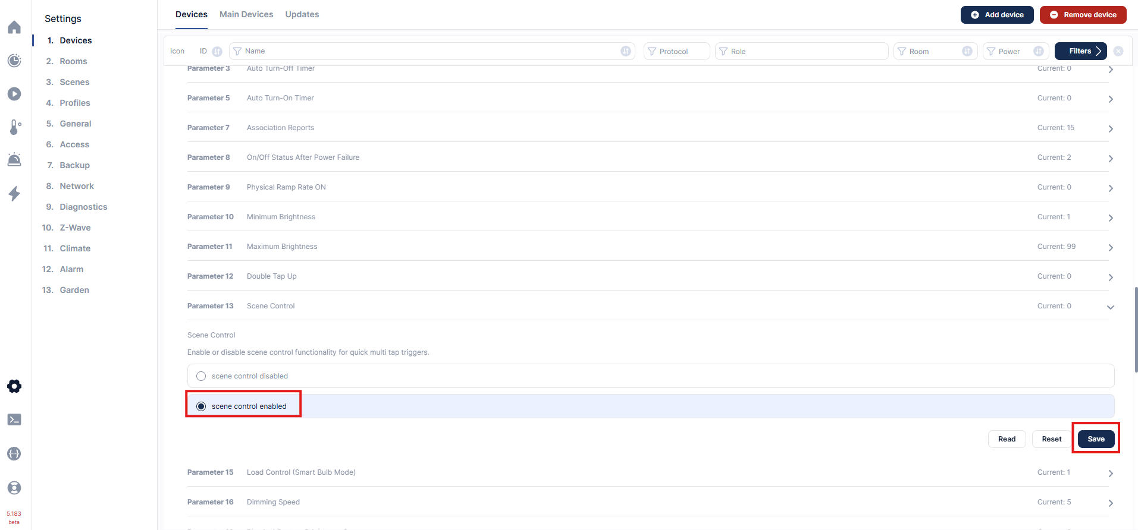Click the sort icon next to ID column
Screen dimensions: 1138x530
point(217,51)
